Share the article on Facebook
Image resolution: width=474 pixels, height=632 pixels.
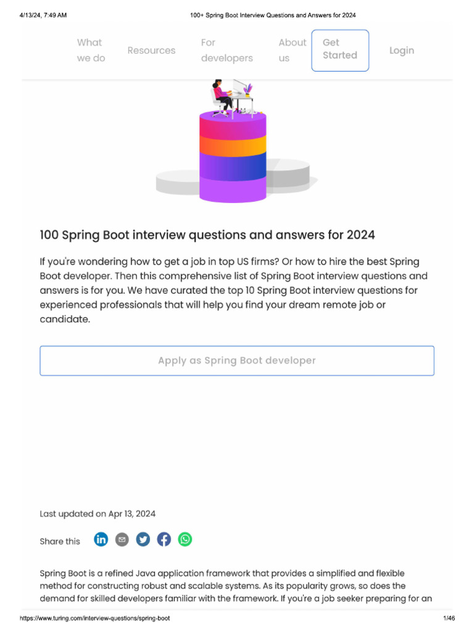164,539
